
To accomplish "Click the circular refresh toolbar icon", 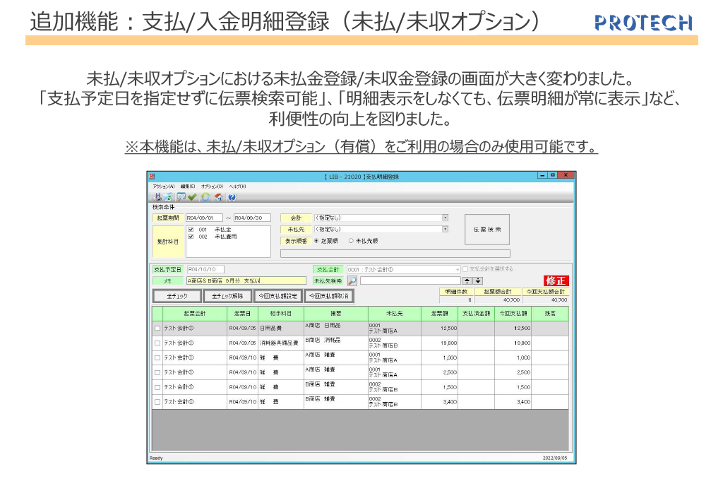I will 205,197.
